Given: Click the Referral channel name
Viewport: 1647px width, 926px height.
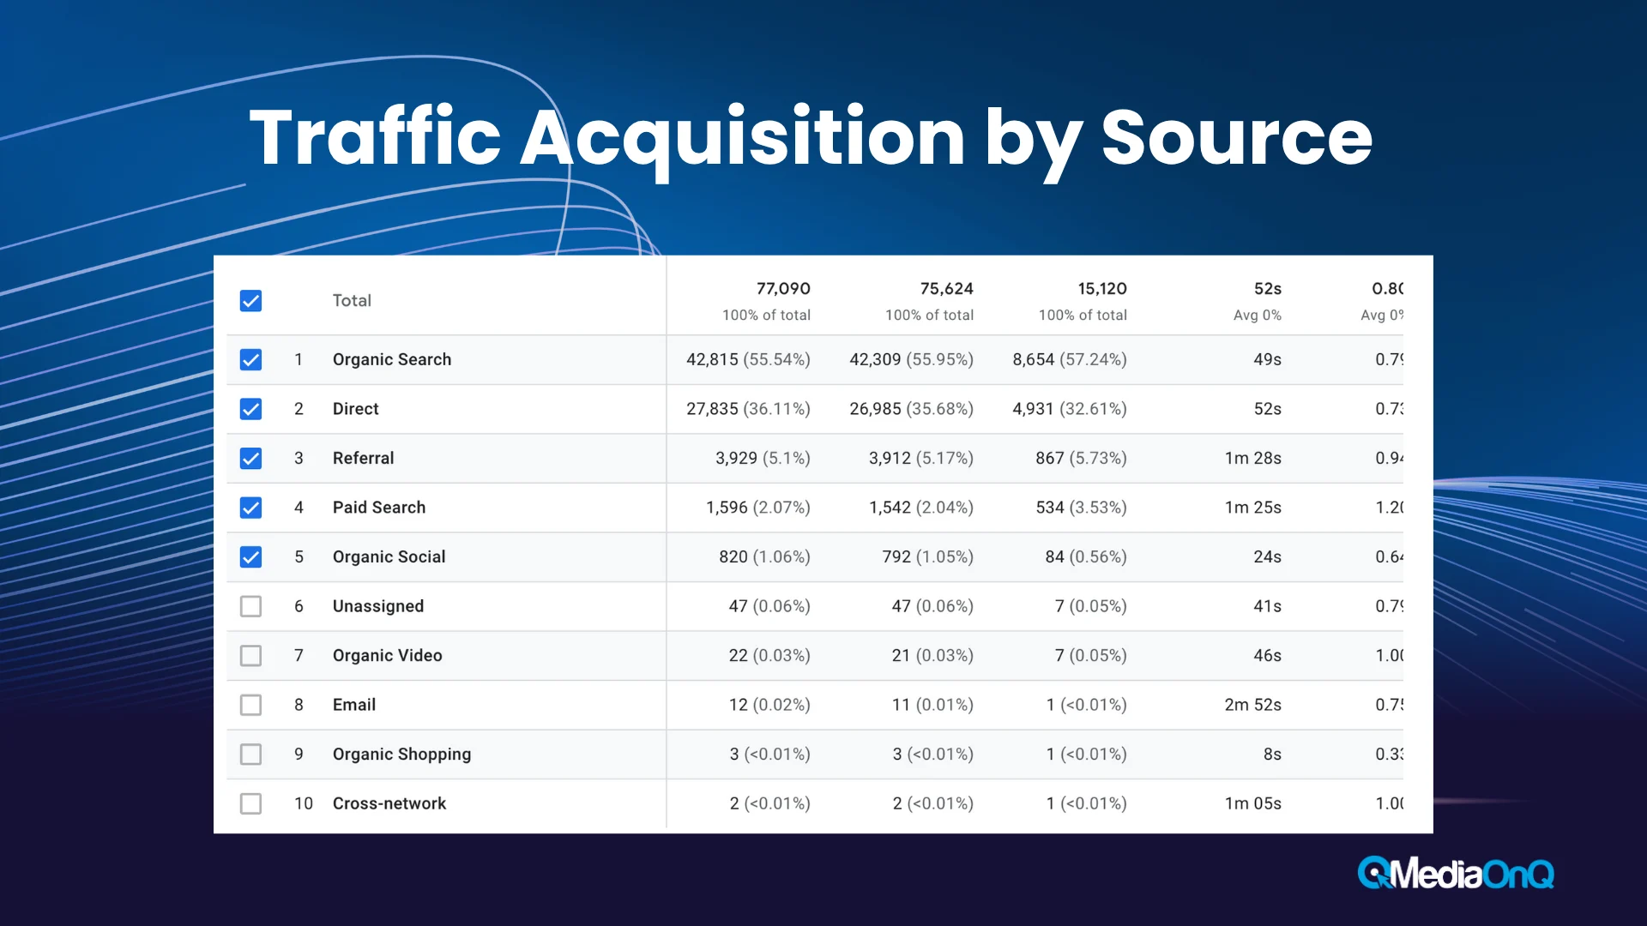Looking at the screenshot, I should pyautogui.click(x=363, y=459).
